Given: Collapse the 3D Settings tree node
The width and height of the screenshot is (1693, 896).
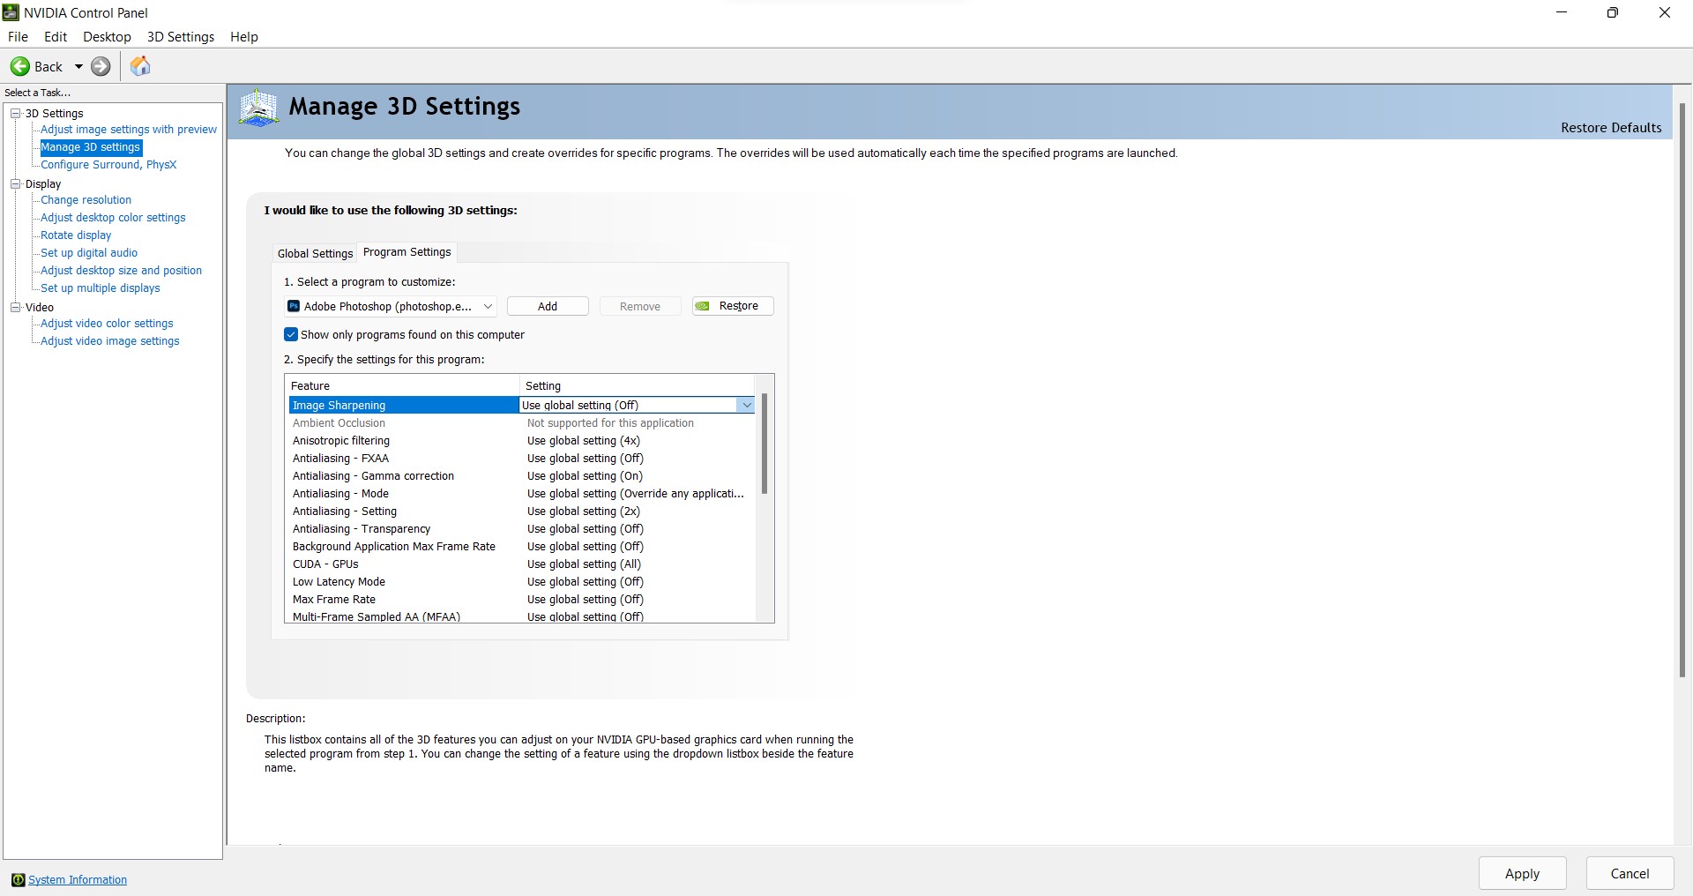Looking at the screenshot, I should (15, 113).
